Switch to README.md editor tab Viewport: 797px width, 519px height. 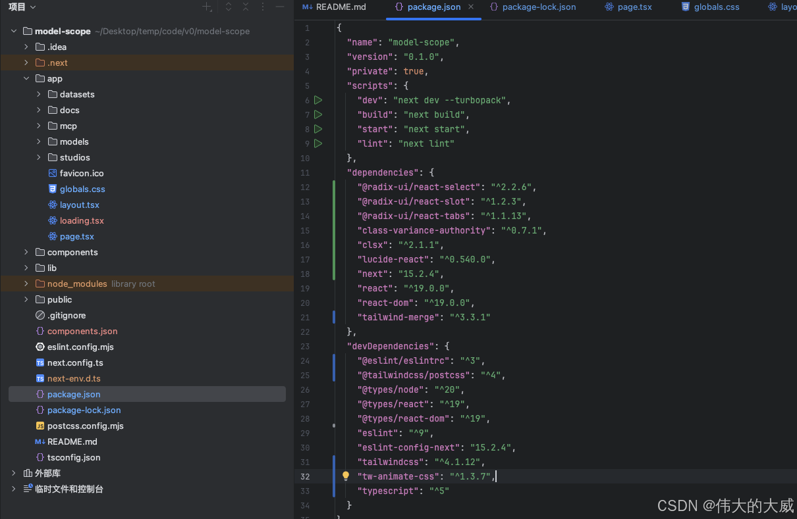(x=333, y=7)
